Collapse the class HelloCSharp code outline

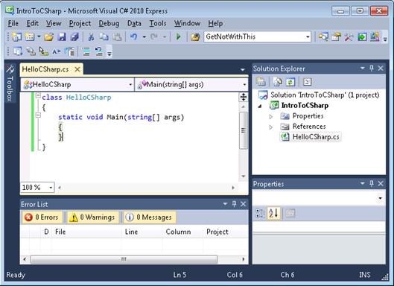[x=38, y=95]
